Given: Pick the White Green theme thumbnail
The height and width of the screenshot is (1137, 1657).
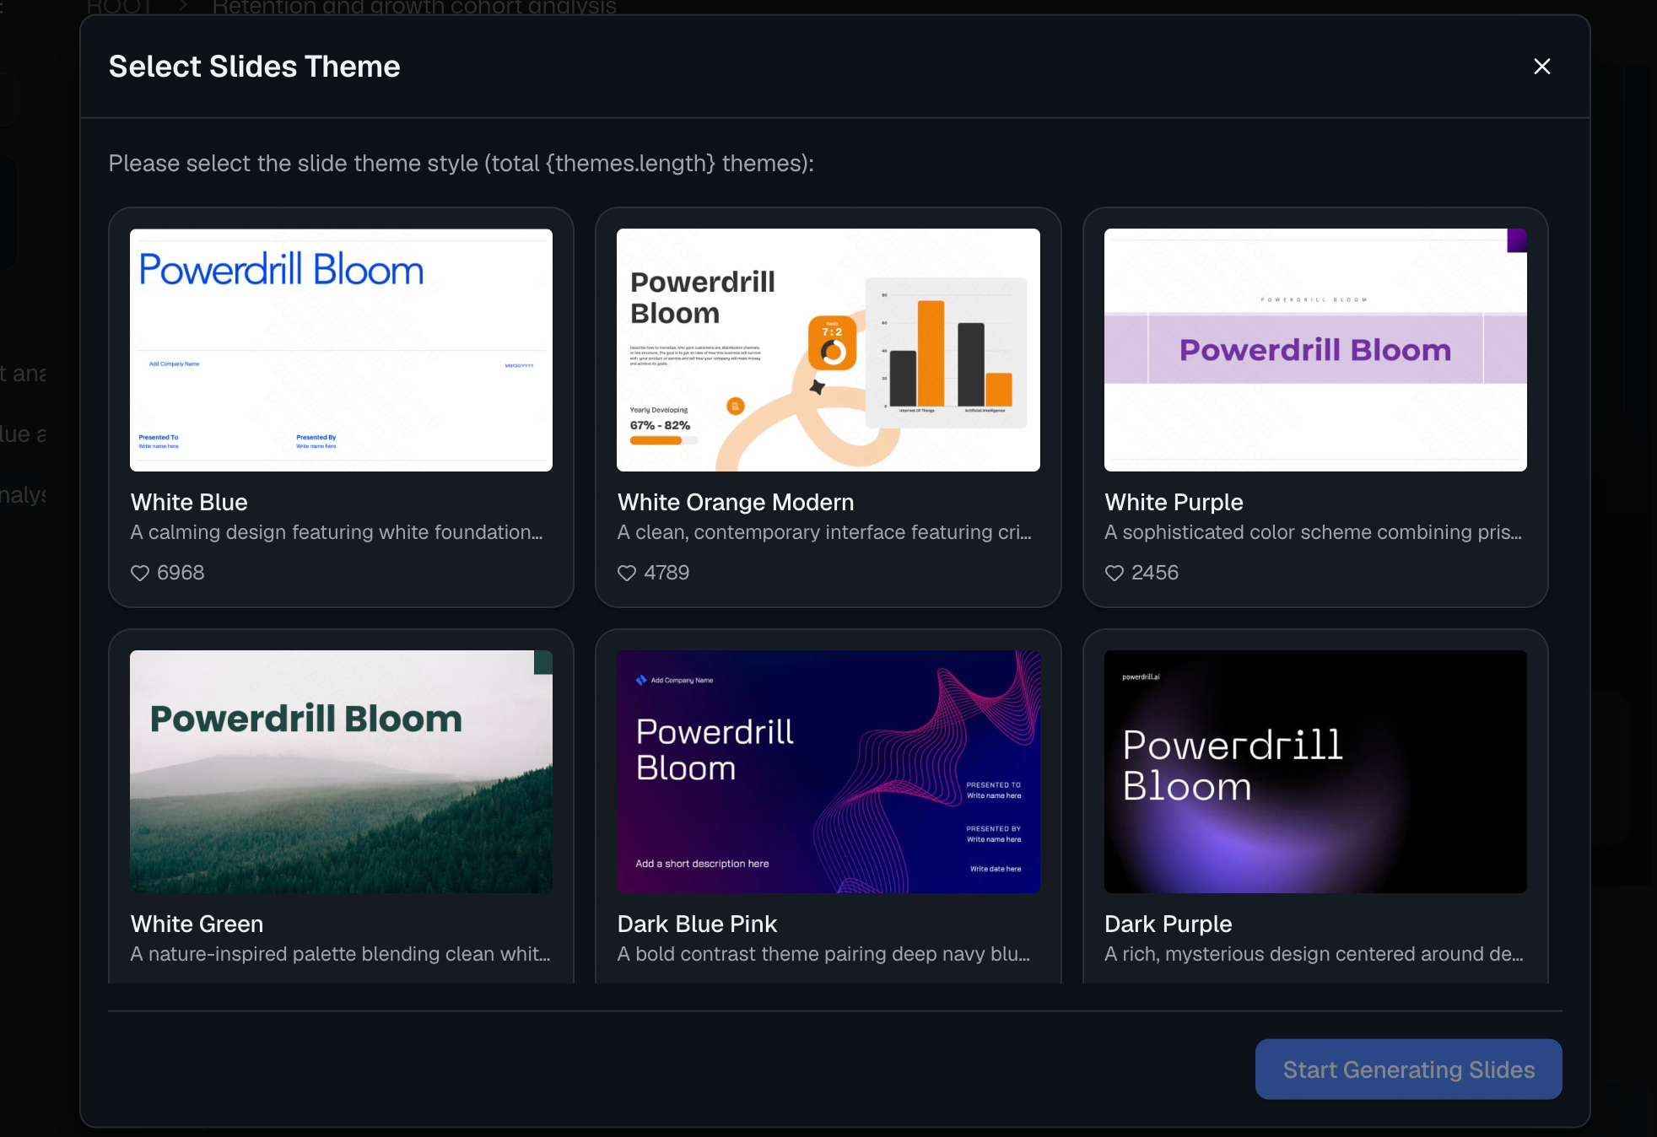Looking at the screenshot, I should (341, 771).
